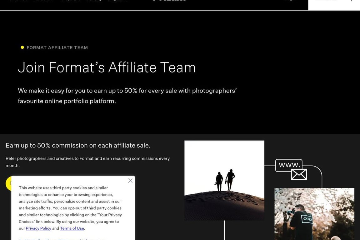Click the "FORMAT AFFILIATE TEAM" label
Image resolution: width=360 pixels, height=240 pixels.
click(57, 47)
